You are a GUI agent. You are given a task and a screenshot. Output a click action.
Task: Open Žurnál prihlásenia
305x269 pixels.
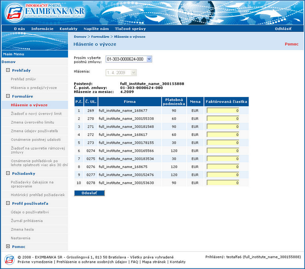click(26, 221)
